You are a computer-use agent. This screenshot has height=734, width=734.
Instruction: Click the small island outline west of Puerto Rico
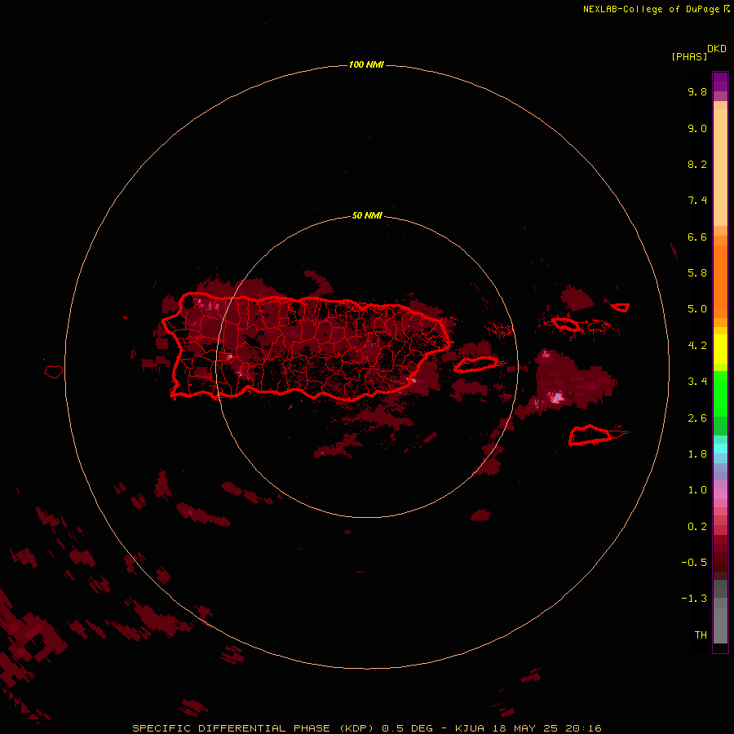54,372
